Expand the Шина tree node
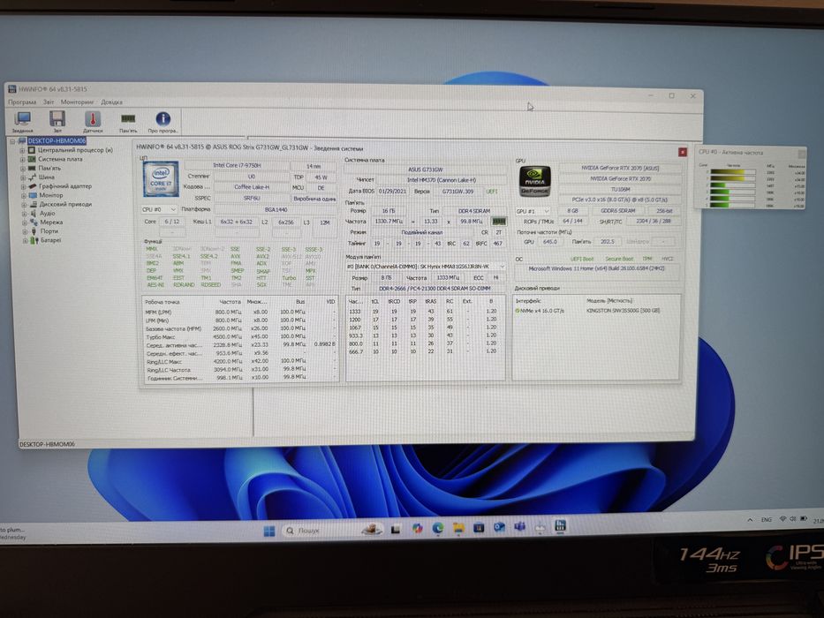 point(23,177)
